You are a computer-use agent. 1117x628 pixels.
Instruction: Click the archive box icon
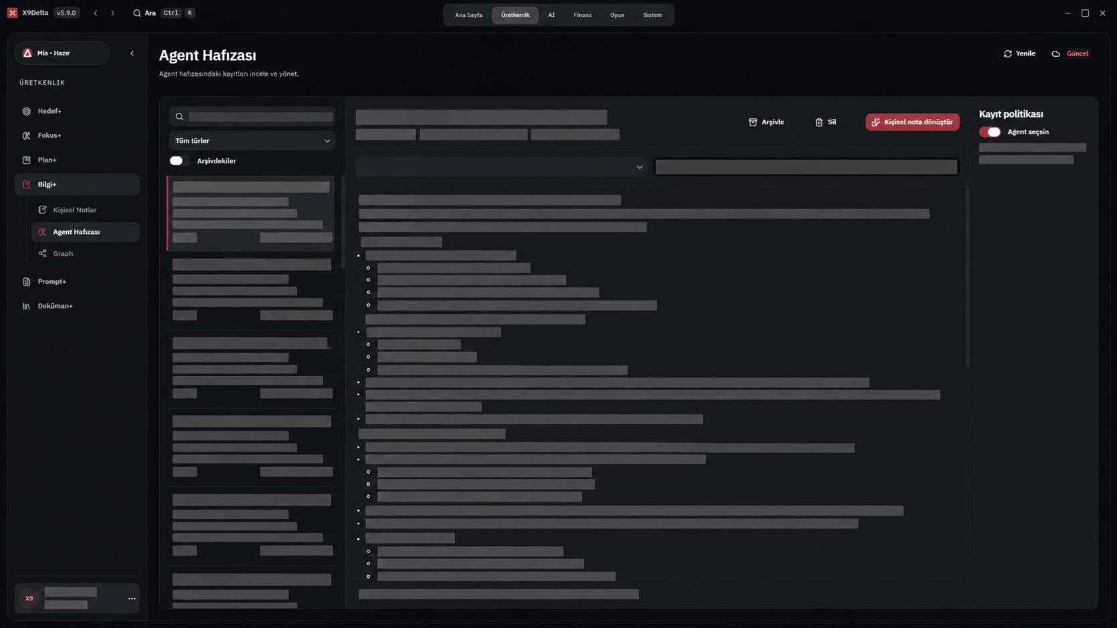(753, 122)
